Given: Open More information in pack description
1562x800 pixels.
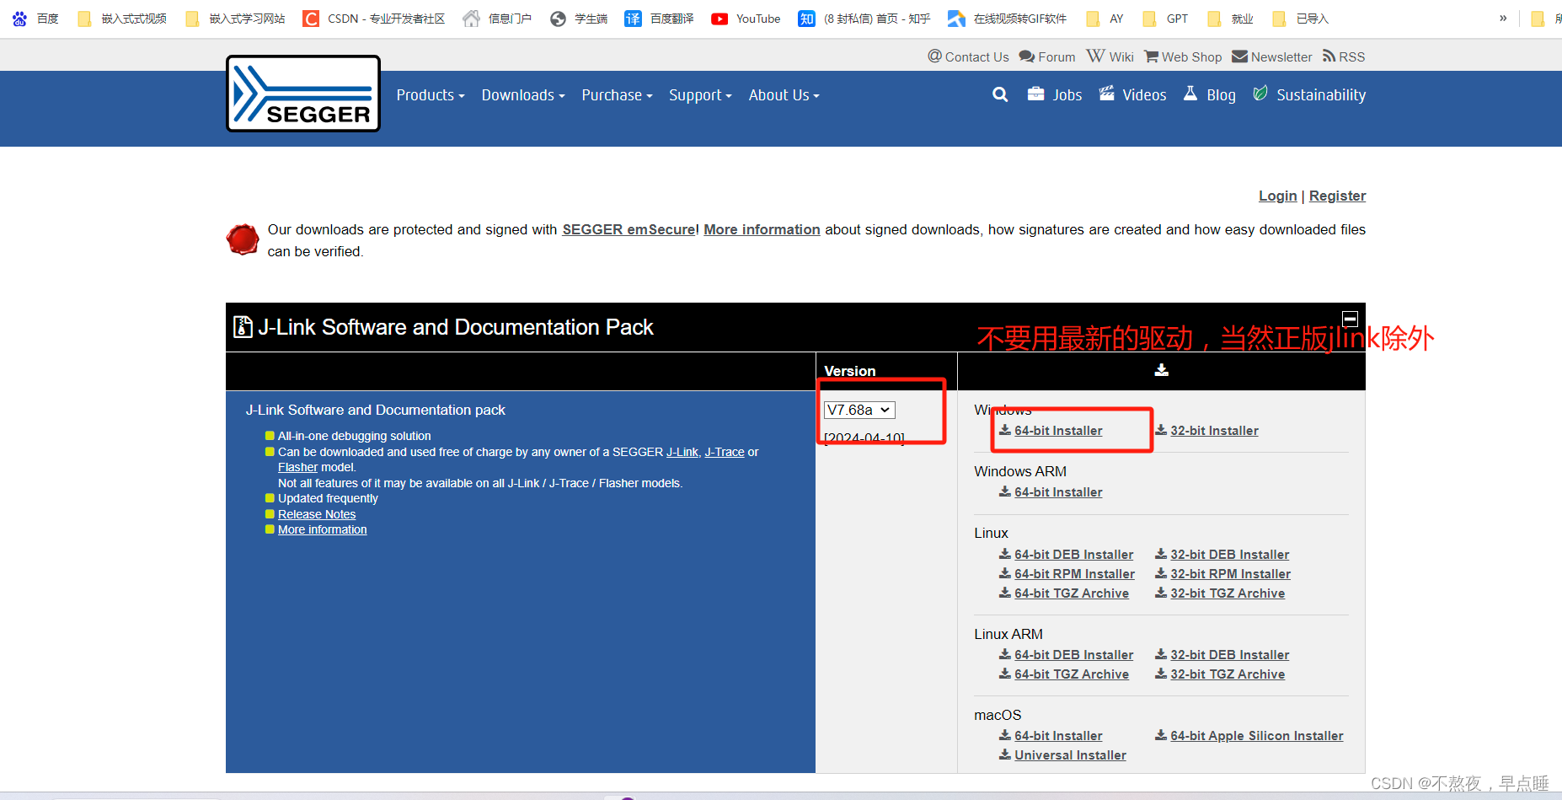Looking at the screenshot, I should [323, 529].
